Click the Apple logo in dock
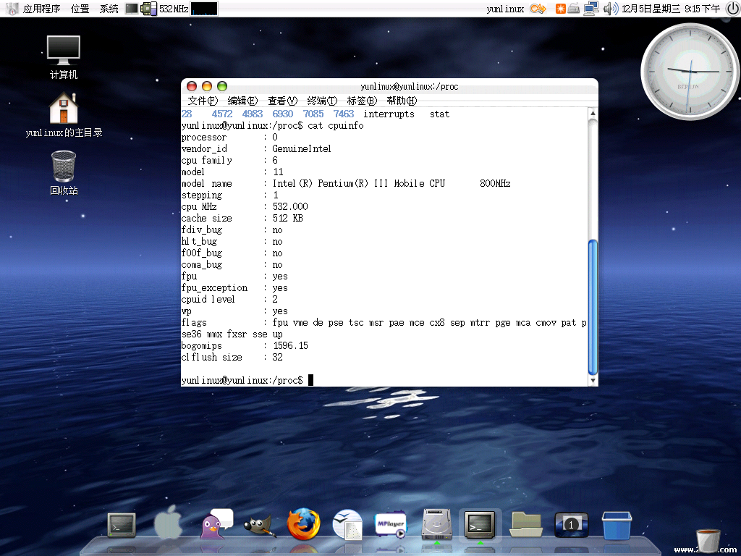This screenshot has width=741, height=556. coord(168,522)
